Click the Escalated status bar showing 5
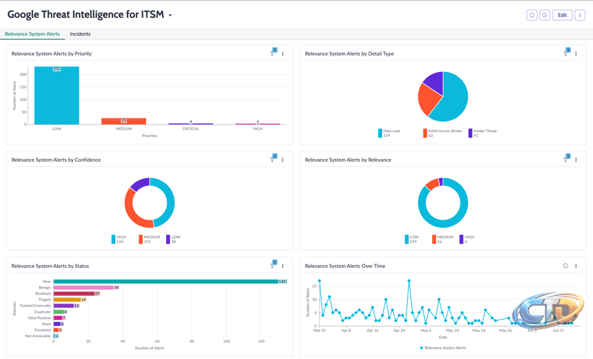 (x=58, y=330)
